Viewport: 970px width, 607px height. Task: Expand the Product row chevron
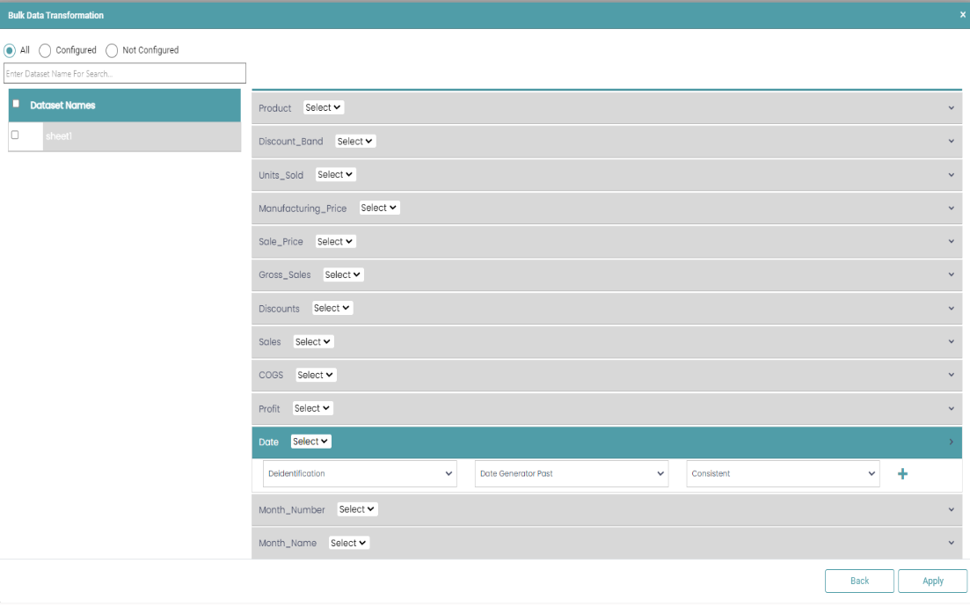(x=951, y=108)
